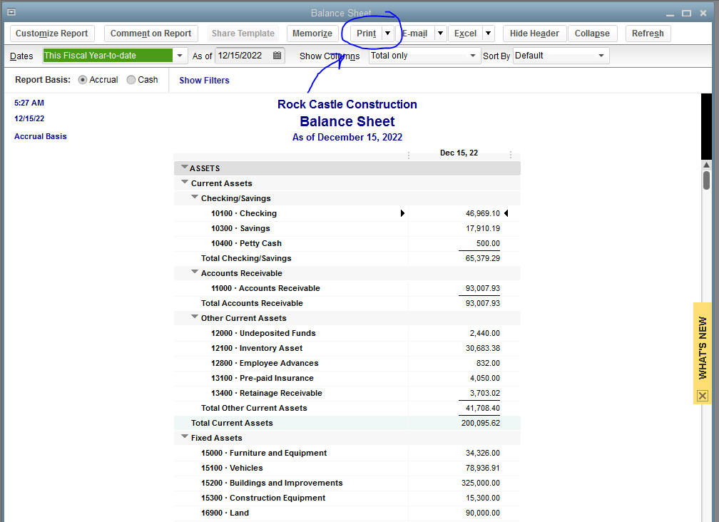Click 13400 · Retainage Receivable
This screenshot has height=522, width=719.
(267, 393)
